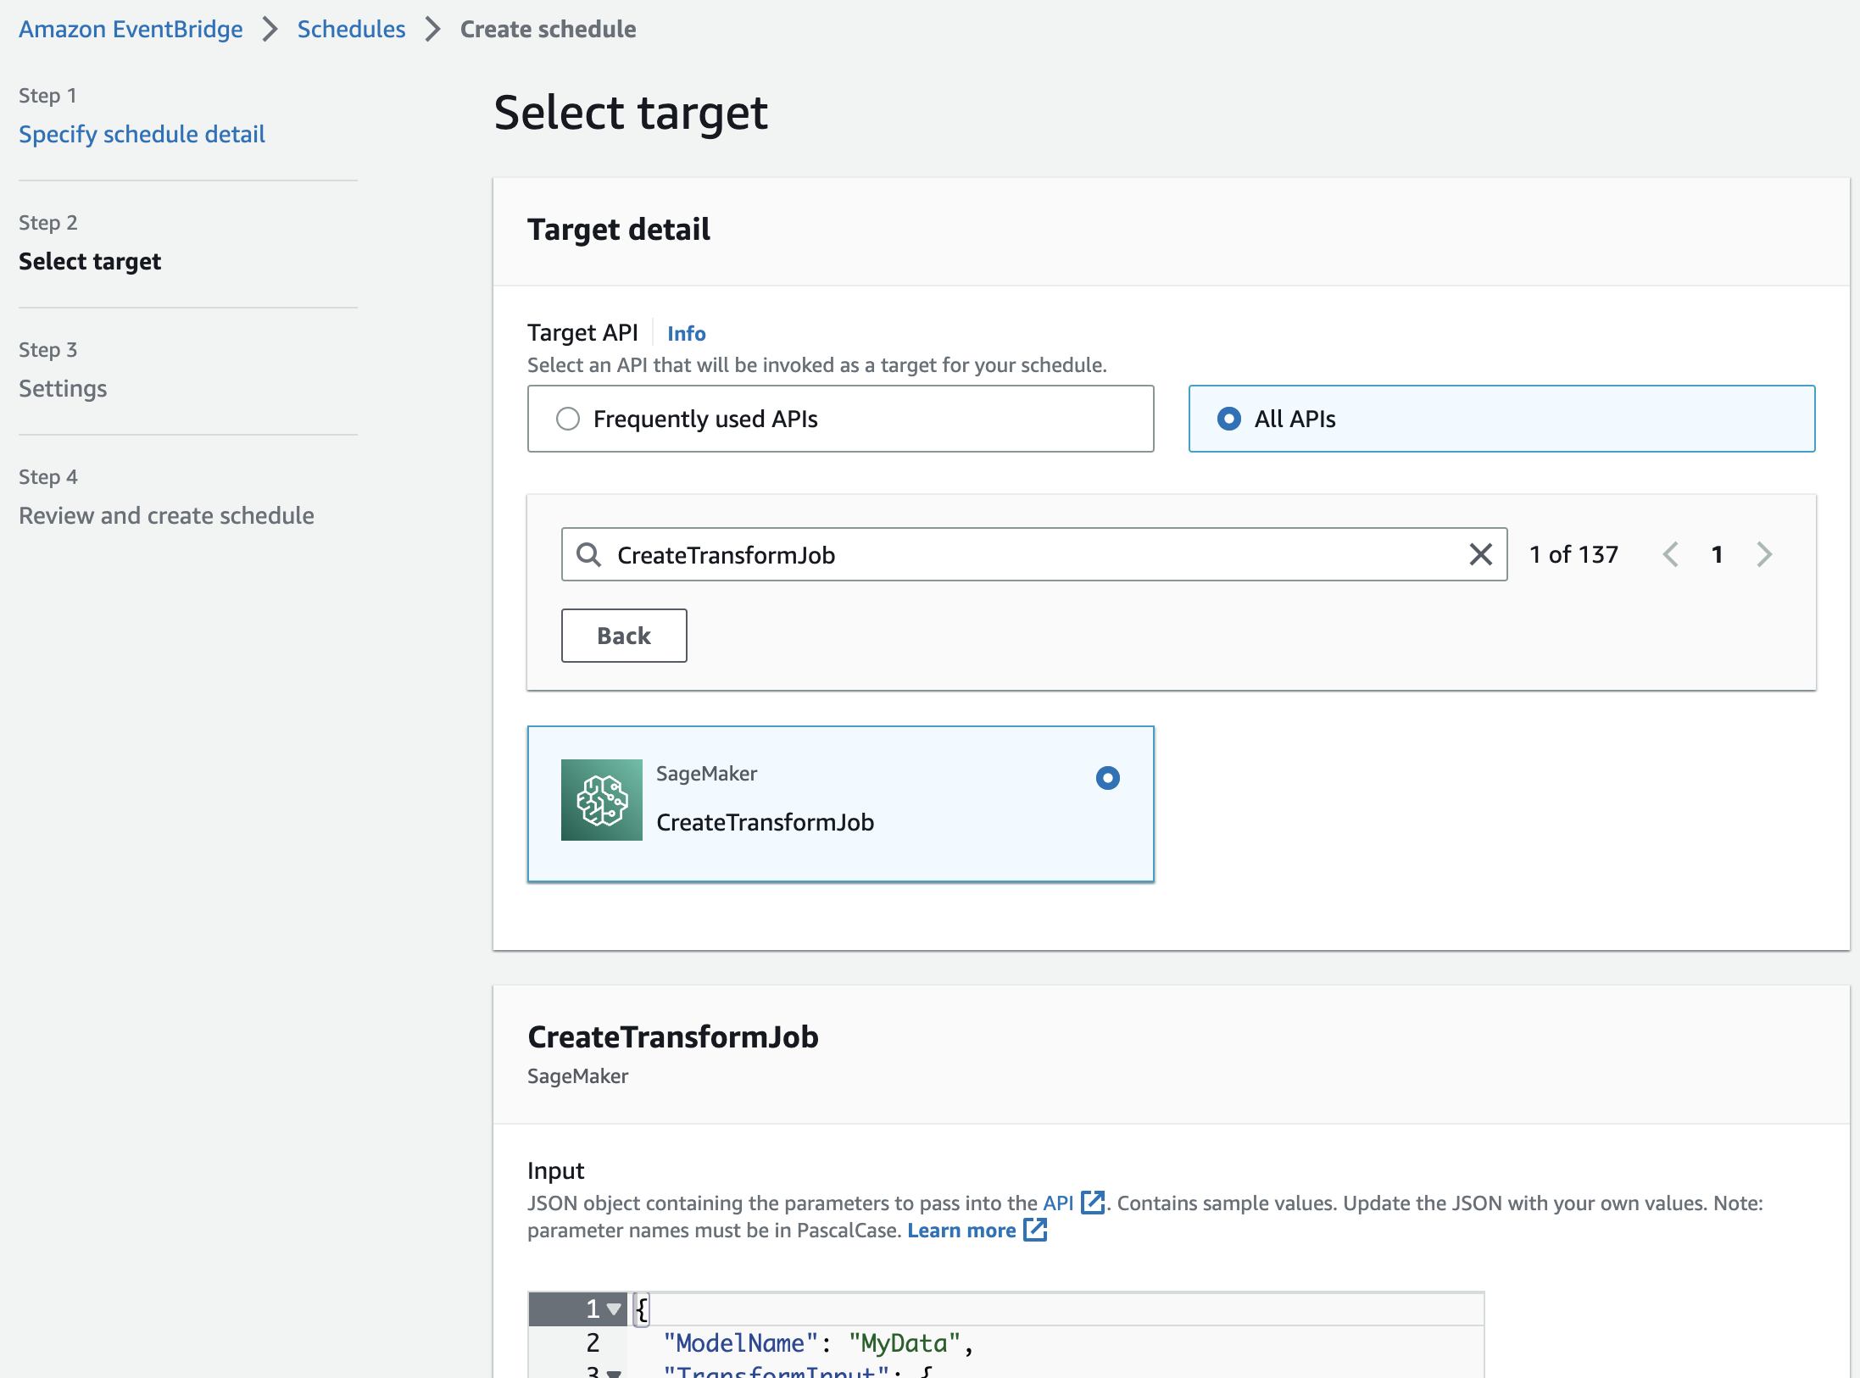Viewport: 1860px width, 1378px height.
Task: Open the Learn more link
Action: point(961,1231)
